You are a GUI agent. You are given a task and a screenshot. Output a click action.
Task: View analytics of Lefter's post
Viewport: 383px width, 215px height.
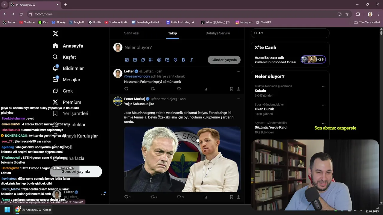205,89
